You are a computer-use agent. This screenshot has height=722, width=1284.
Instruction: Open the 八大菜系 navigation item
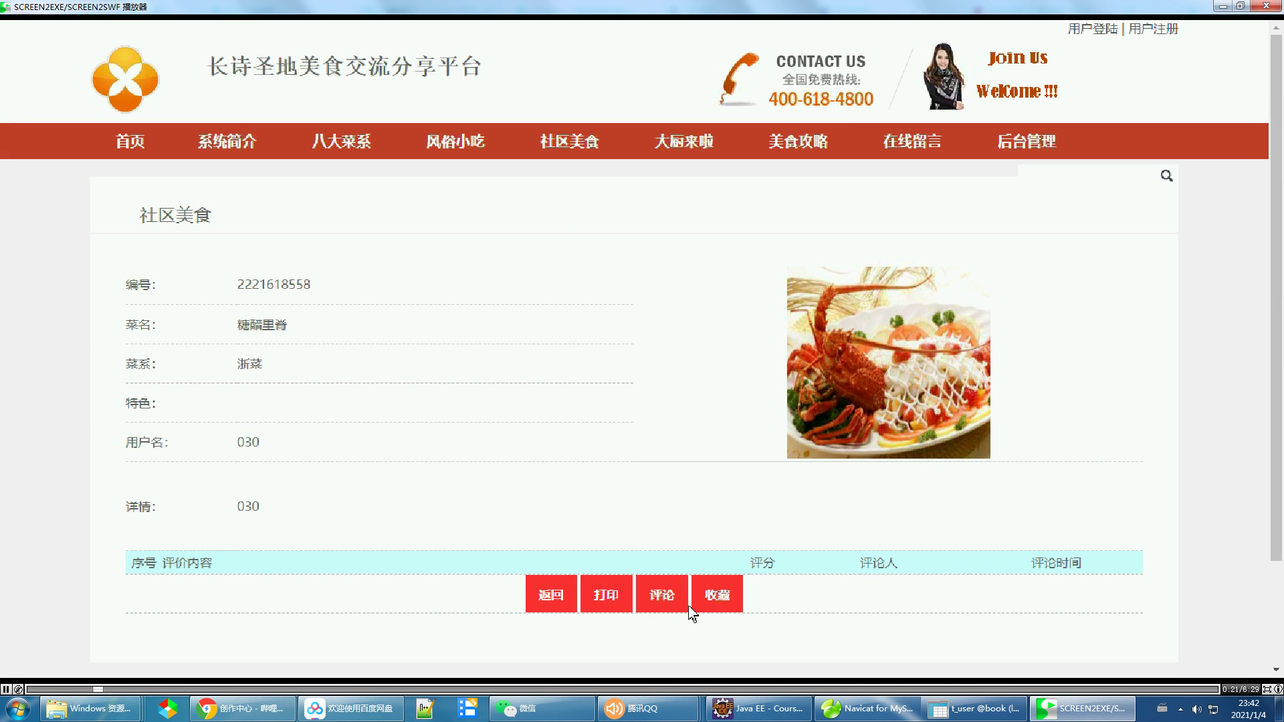341,141
